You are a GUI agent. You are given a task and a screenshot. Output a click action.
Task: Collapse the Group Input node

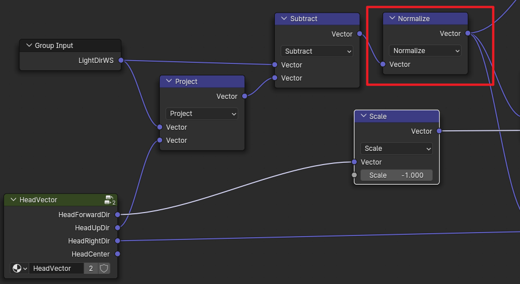[29, 46]
